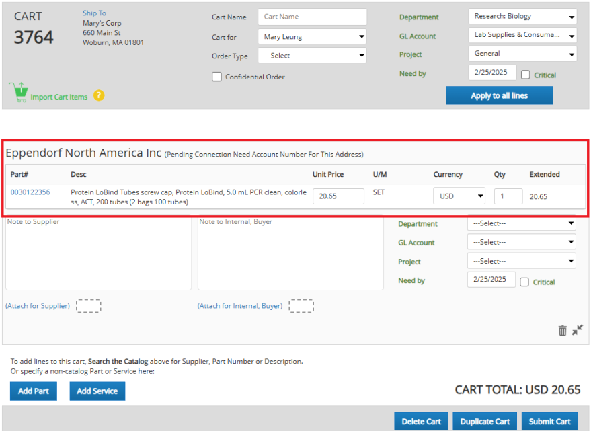The height and width of the screenshot is (431, 591).
Task: Click the Desc column header
Action: [79, 174]
